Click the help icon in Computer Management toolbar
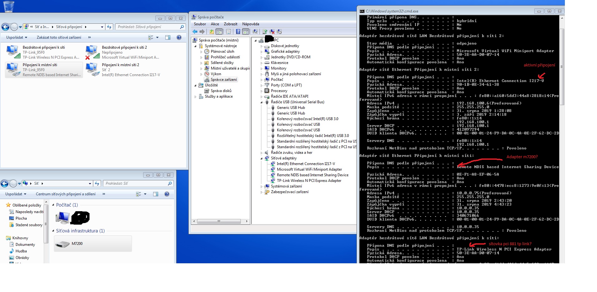Viewport: 597px width, 292px height. [238, 32]
